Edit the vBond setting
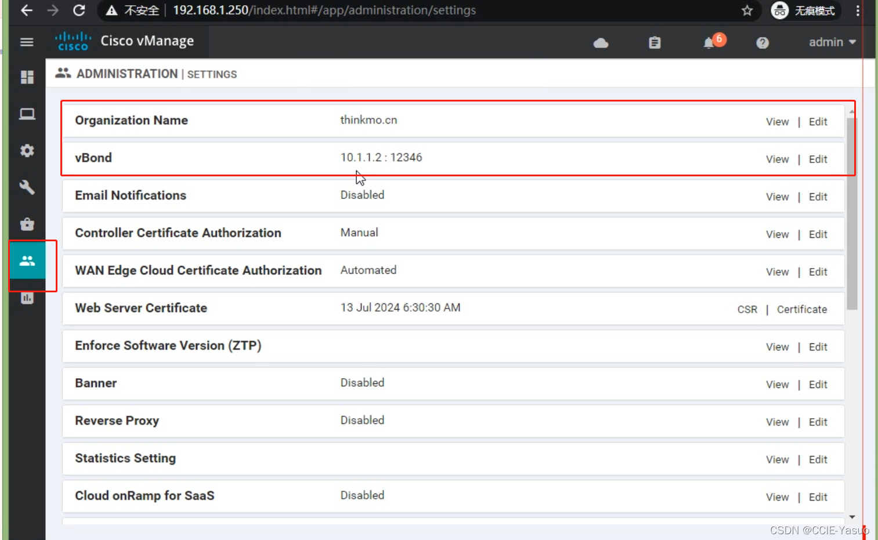The image size is (878, 540). pyautogui.click(x=818, y=160)
